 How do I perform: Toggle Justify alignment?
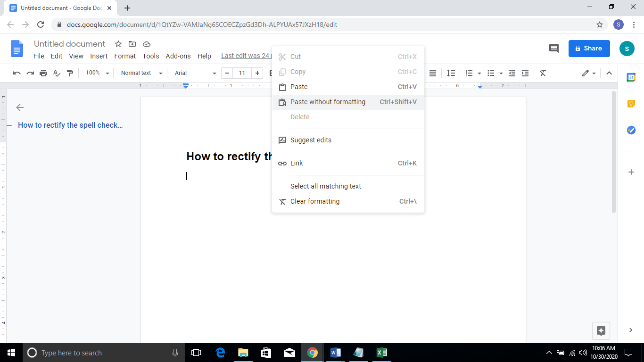tap(432, 73)
